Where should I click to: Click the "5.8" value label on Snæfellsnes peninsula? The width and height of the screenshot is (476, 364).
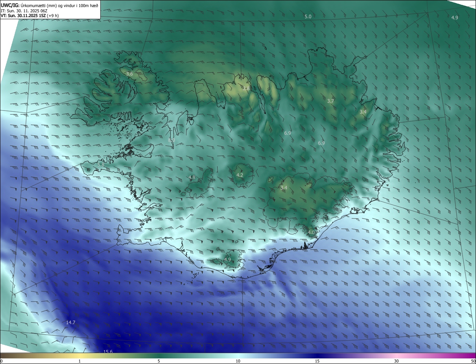point(101,164)
